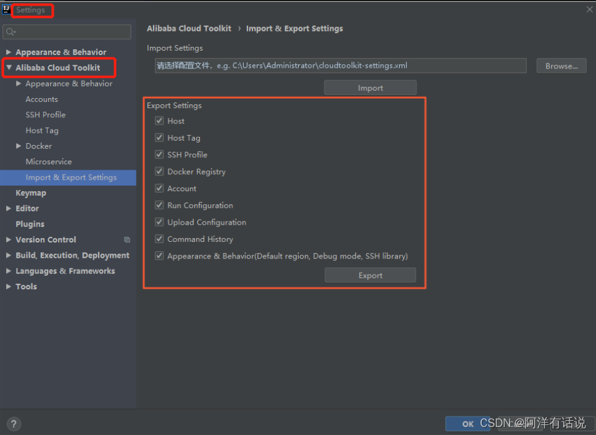Click the help question mark icon
596x435 pixels.
tap(13, 423)
